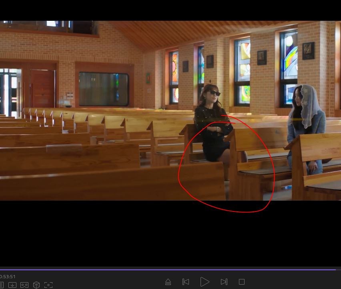
Task: Open the playlist icon at far left
Action: (x=2, y=285)
